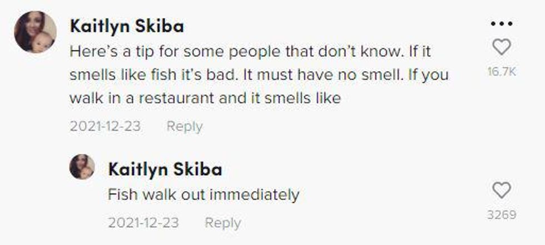Click the Kaitlyn Skiba name above the reply
This screenshot has width=545, height=245.
[x=165, y=169]
